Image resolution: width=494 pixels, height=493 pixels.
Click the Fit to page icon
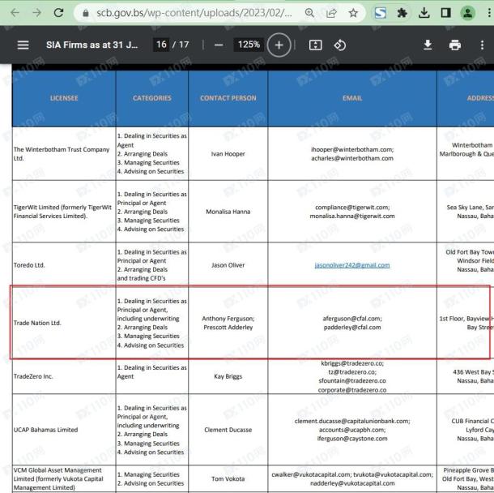pos(315,45)
